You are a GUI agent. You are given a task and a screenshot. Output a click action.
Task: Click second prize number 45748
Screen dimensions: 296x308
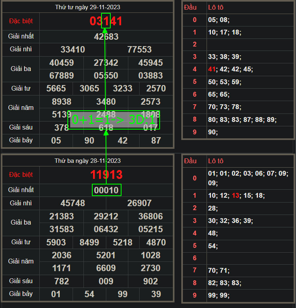[73, 203]
